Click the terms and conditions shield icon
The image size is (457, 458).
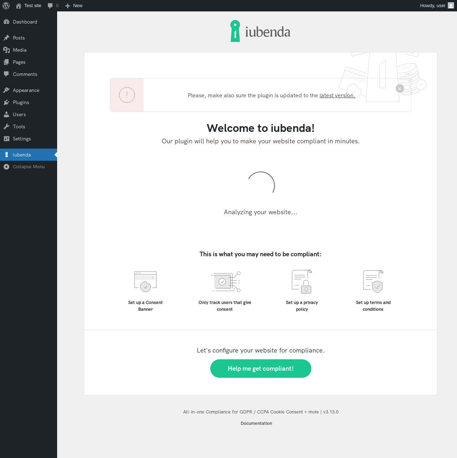tap(373, 282)
